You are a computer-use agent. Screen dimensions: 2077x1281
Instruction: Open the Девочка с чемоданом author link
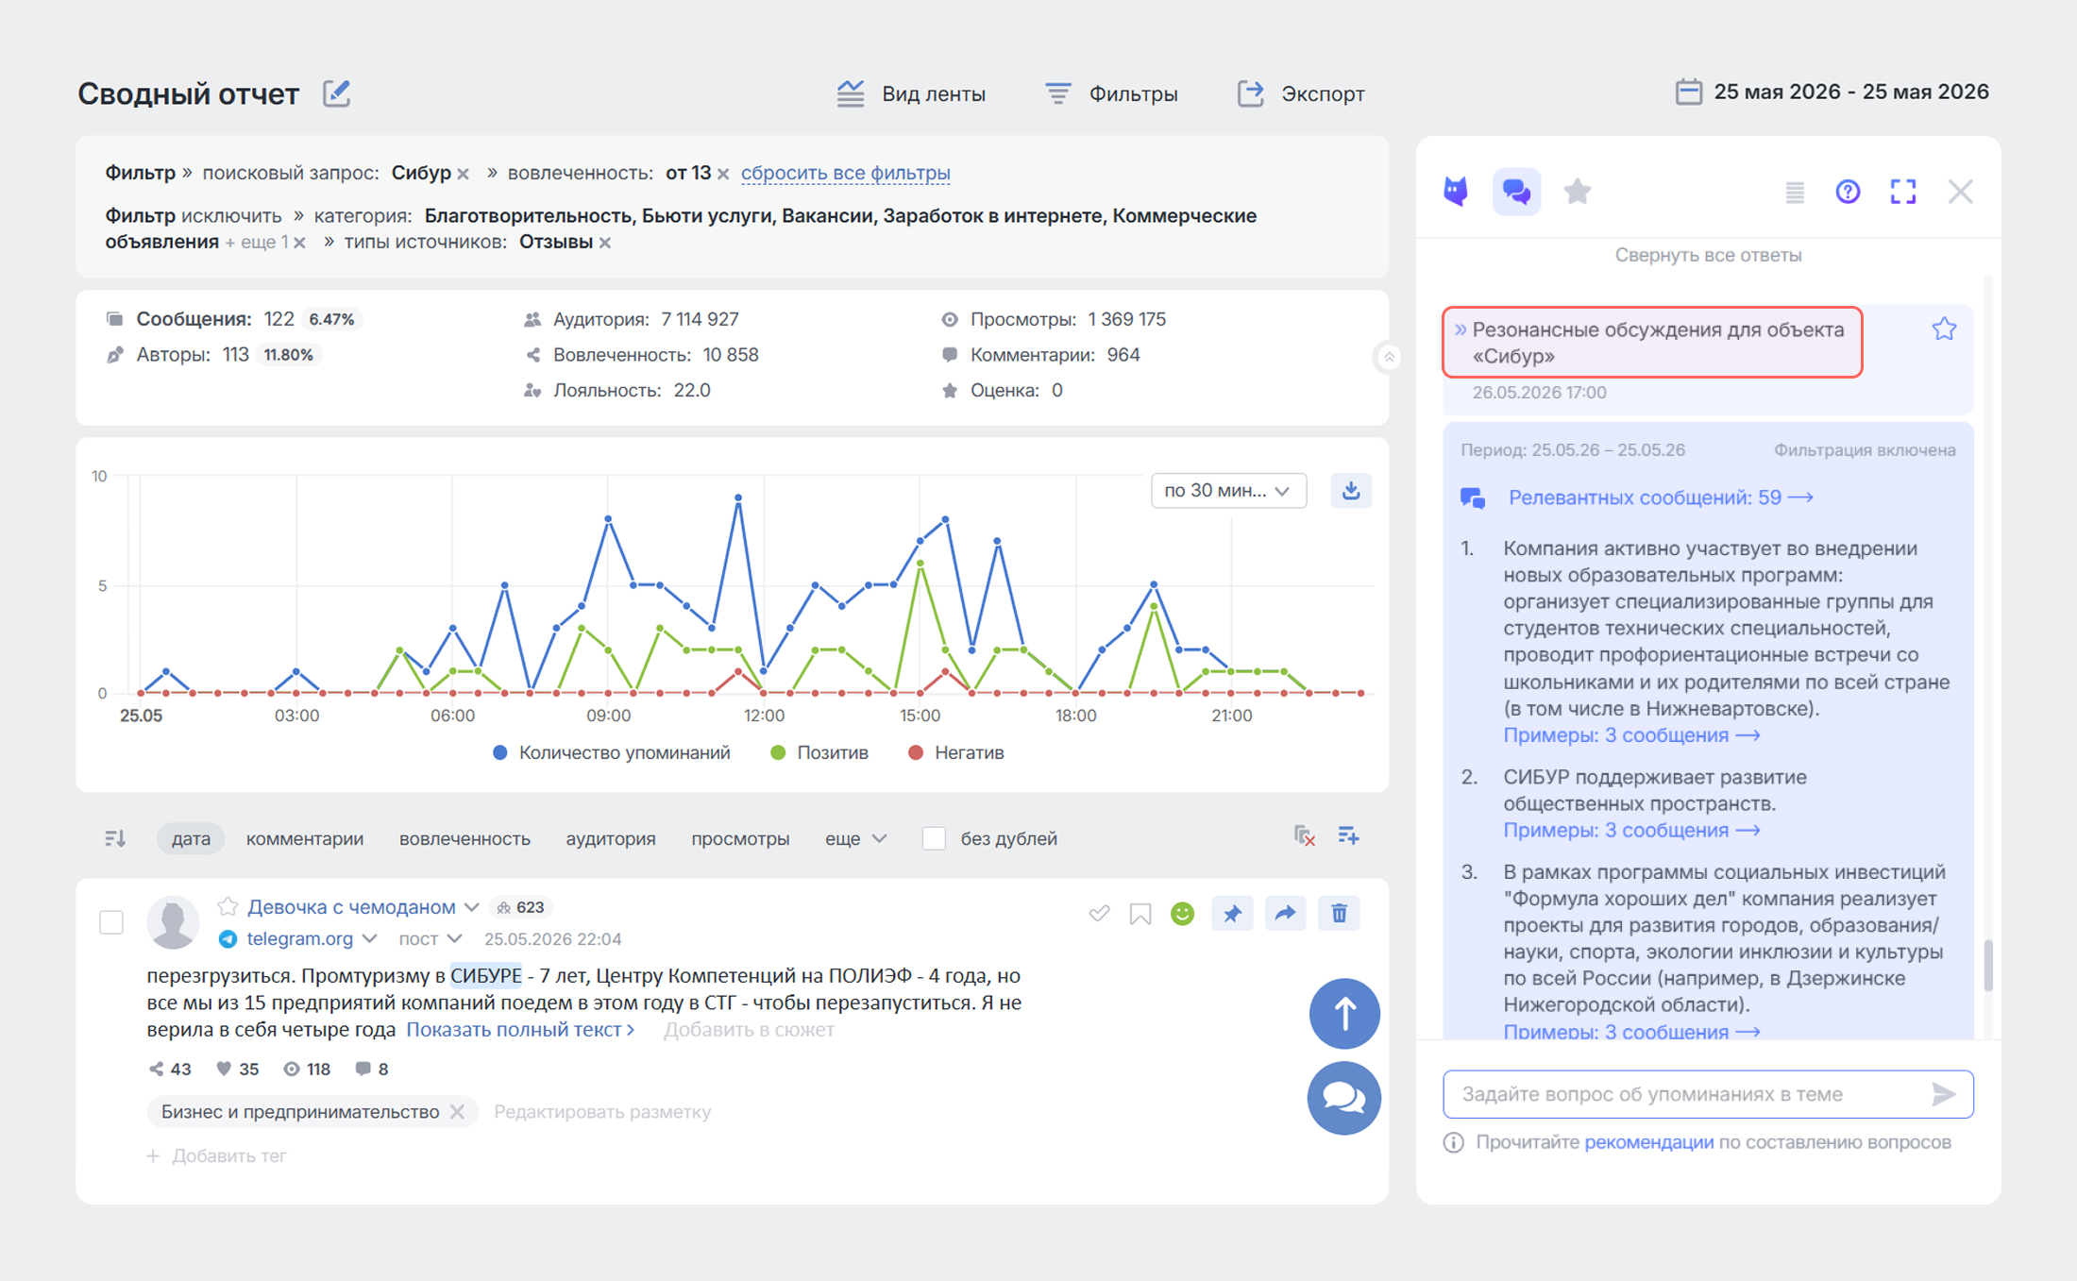pyautogui.click(x=351, y=907)
